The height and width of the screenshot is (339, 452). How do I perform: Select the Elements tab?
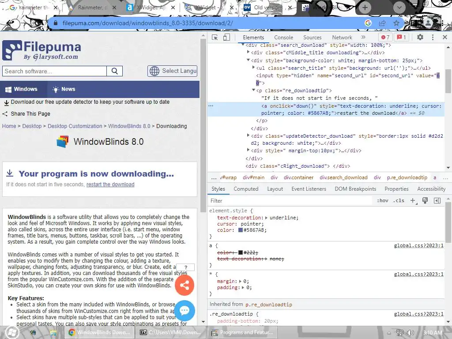point(253,38)
